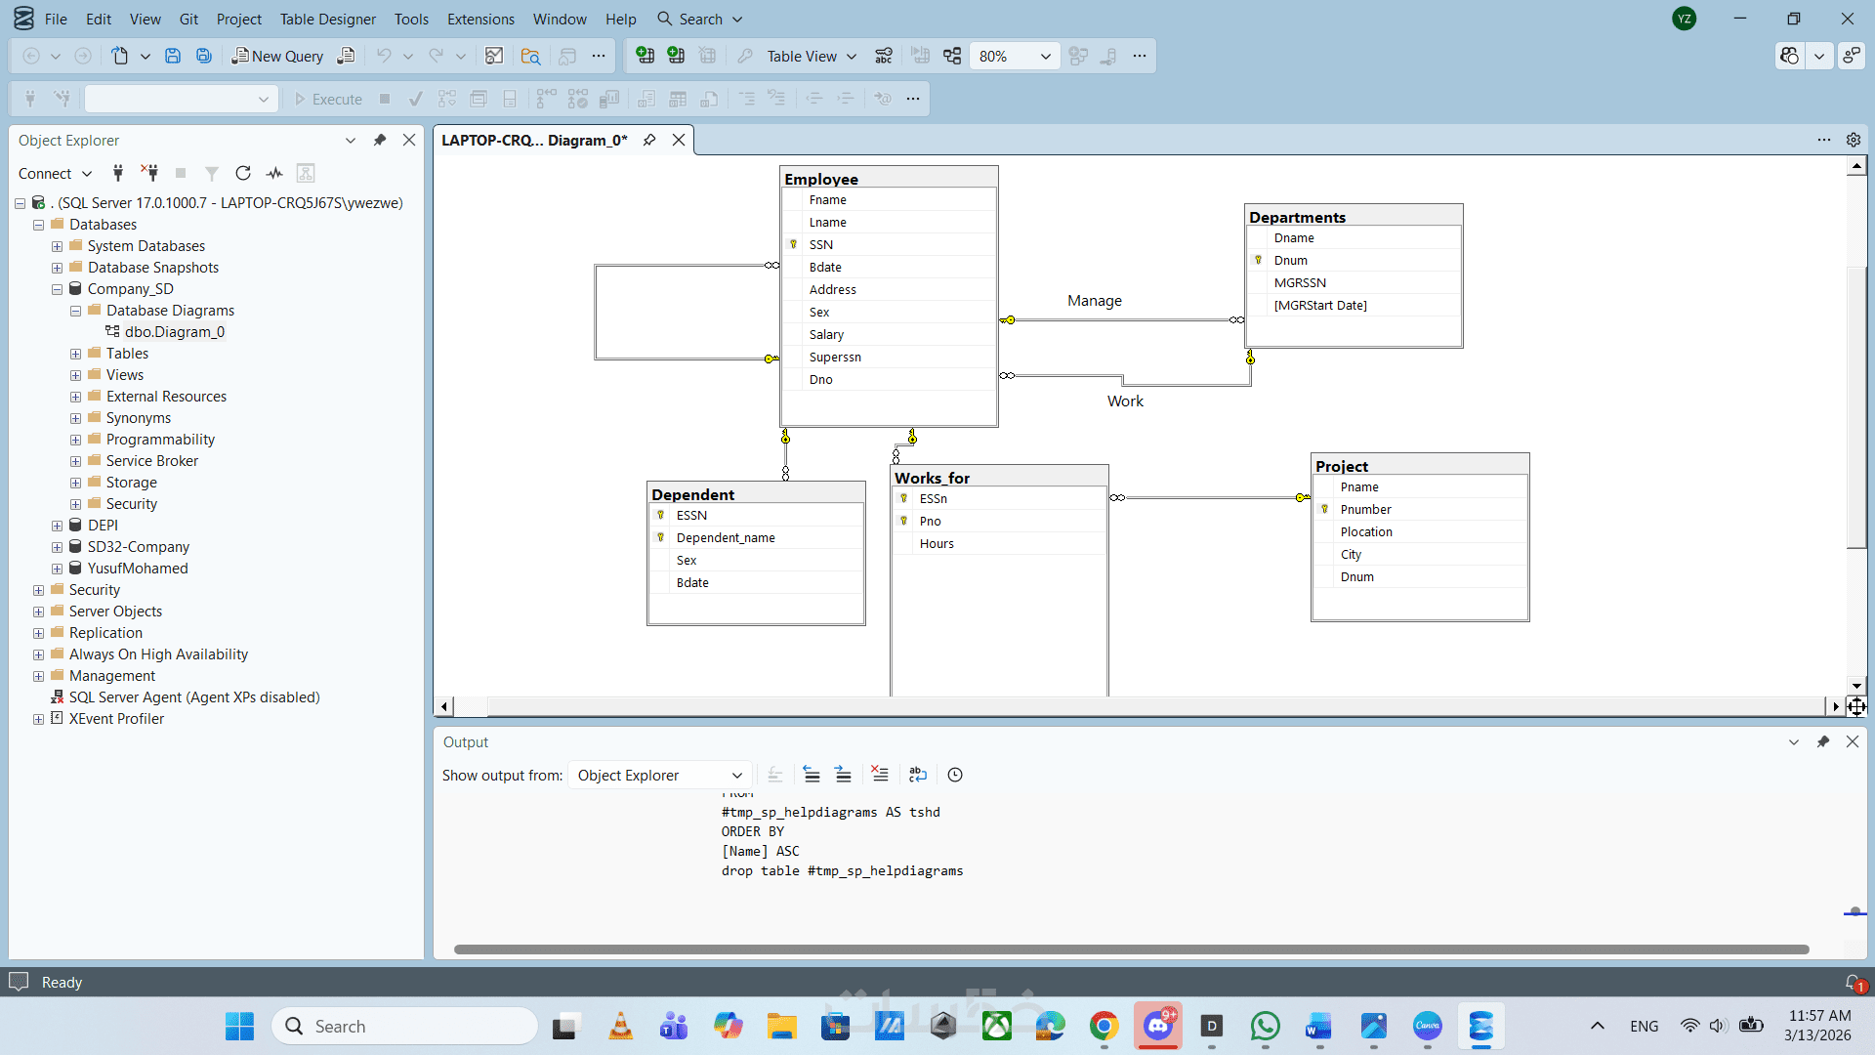This screenshot has width=1875, height=1055.
Task: Toggle pin on the Diagram_0 tab
Action: pos(649,140)
